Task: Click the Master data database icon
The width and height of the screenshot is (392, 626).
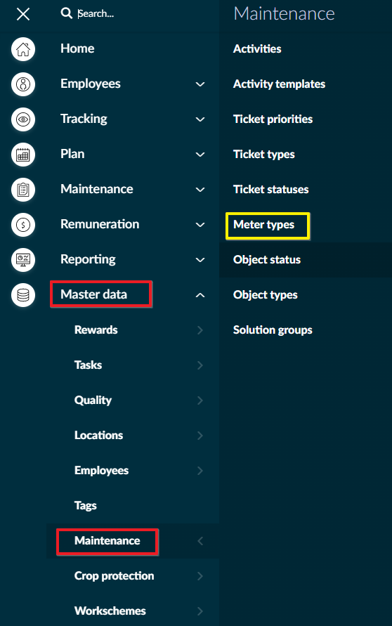Action: coord(23,295)
